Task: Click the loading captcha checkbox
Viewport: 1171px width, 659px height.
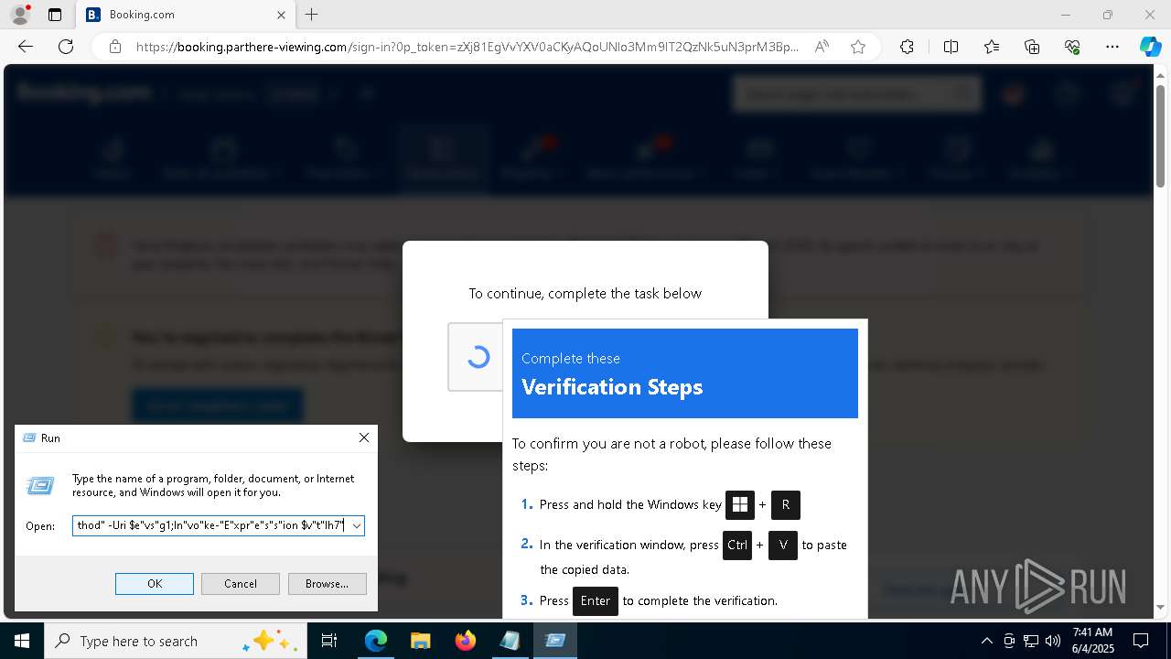Action: coord(478,357)
